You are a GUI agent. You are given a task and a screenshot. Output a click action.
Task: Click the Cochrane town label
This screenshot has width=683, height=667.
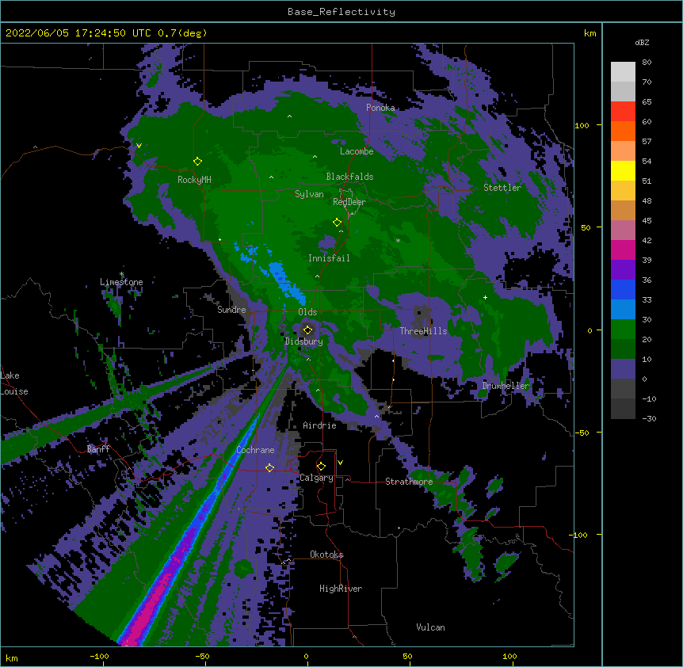click(x=255, y=450)
